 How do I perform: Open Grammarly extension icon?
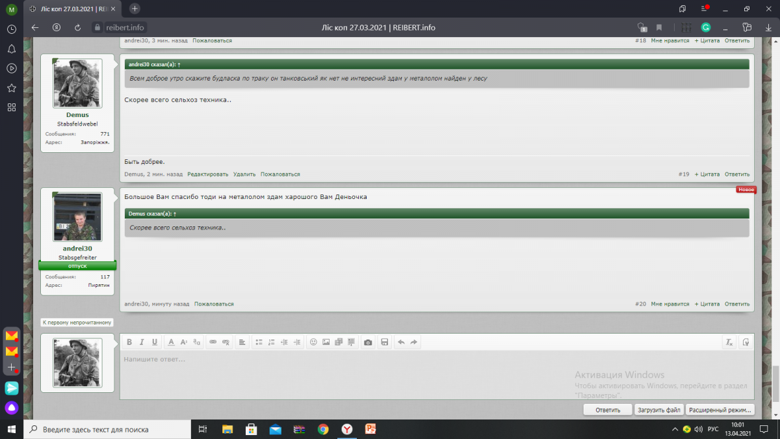tap(706, 27)
